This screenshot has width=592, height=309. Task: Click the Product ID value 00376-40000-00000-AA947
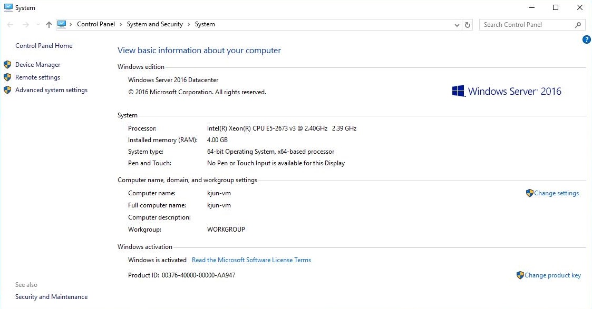(198, 275)
